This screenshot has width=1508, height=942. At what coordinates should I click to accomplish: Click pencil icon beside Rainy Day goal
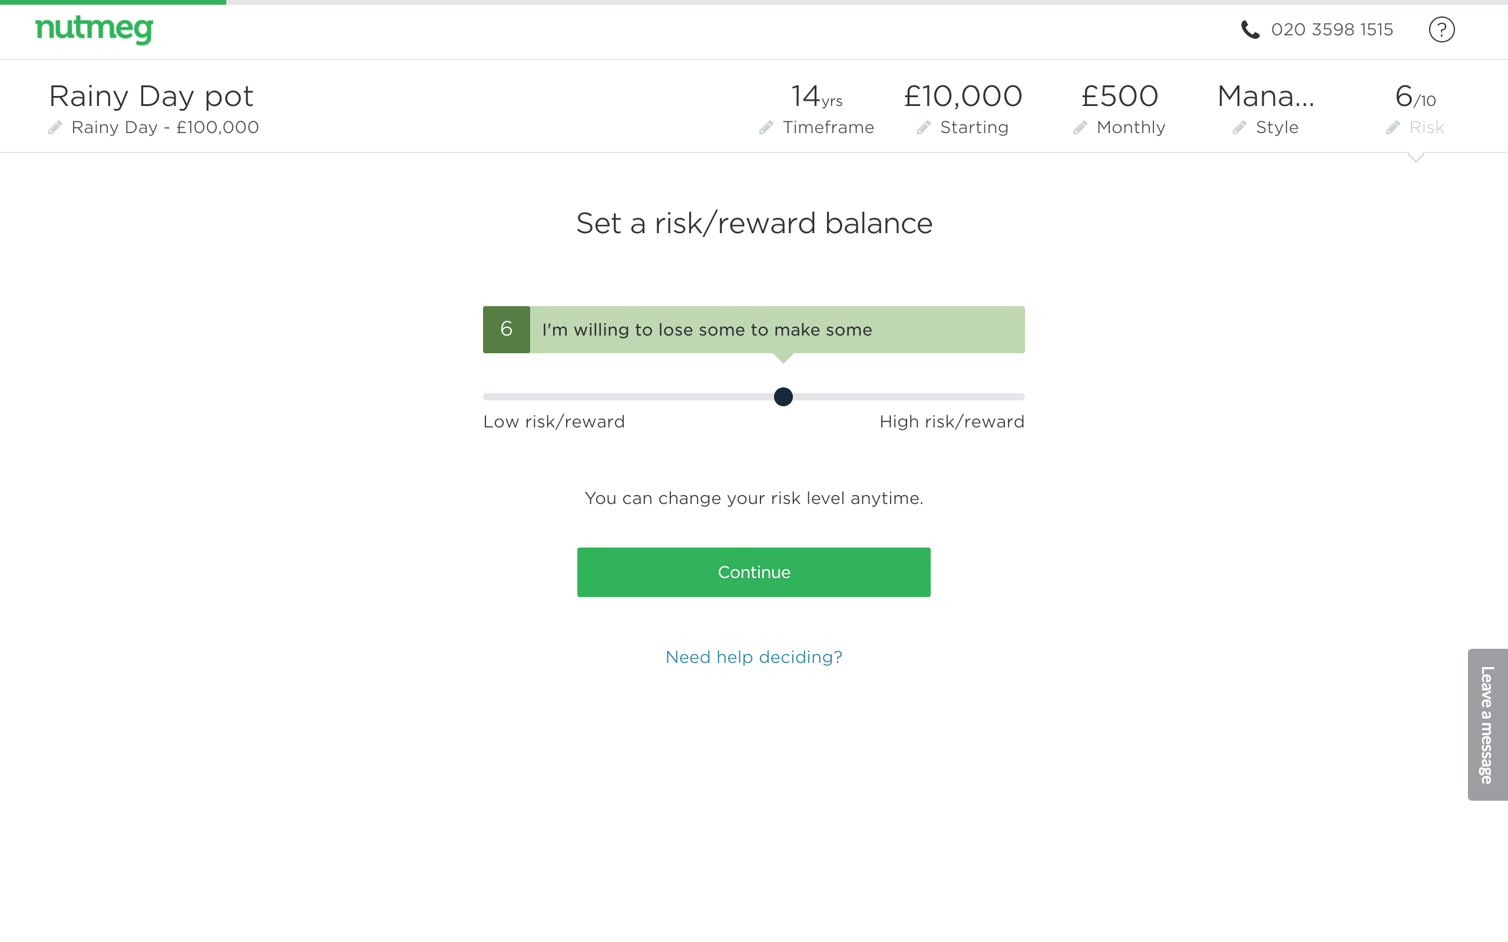[x=55, y=128]
